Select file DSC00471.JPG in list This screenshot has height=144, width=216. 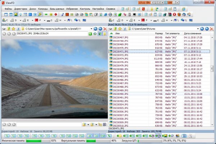(159, 51)
